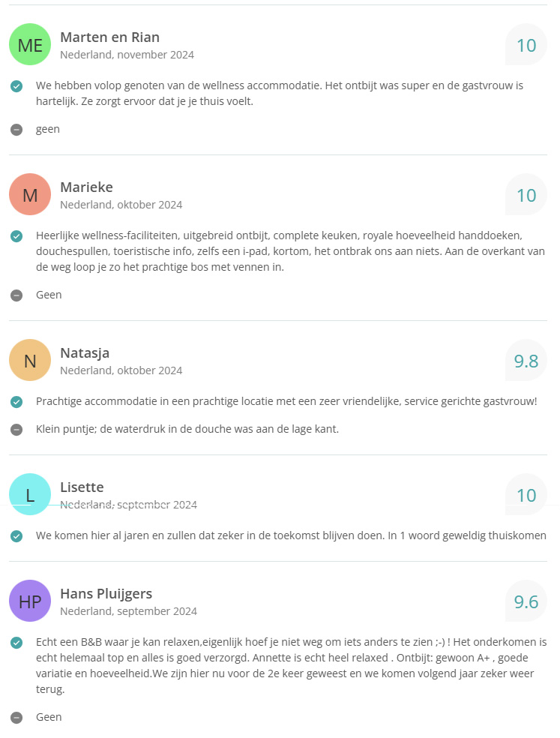Click Natasja's yellow N avatar

click(30, 361)
